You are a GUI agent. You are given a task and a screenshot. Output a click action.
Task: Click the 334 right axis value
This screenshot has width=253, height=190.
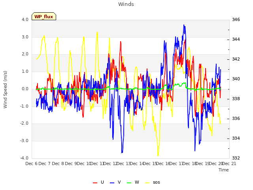pos(236,138)
